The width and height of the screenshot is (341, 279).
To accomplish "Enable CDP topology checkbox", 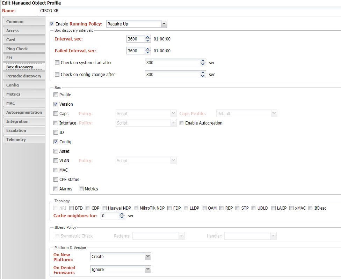I will (88, 208).
